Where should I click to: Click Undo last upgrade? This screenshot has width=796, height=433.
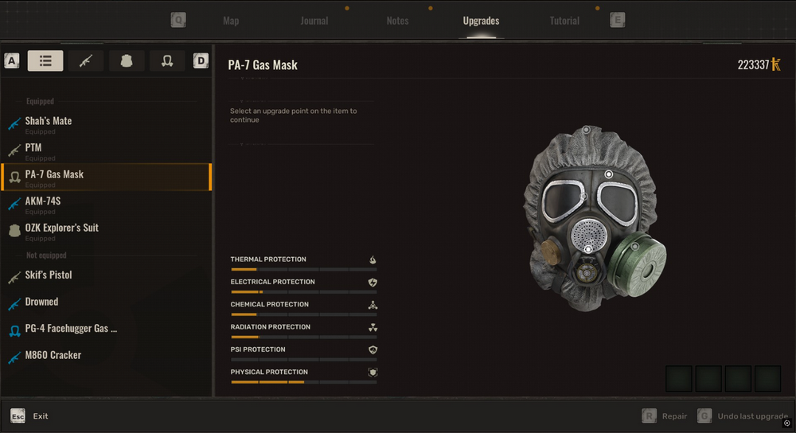point(751,416)
